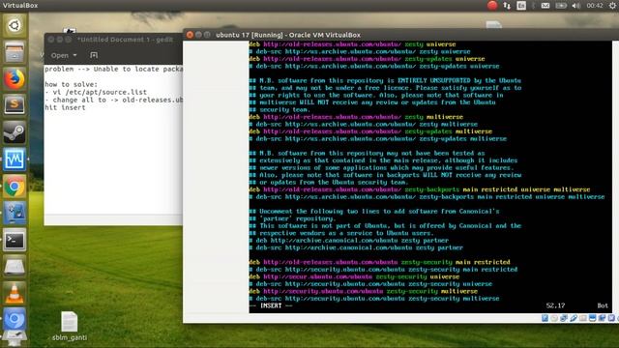Click the '52,17' cursor position in vi
619x348 pixels.
pyautogui.click(x=555, y=305)
